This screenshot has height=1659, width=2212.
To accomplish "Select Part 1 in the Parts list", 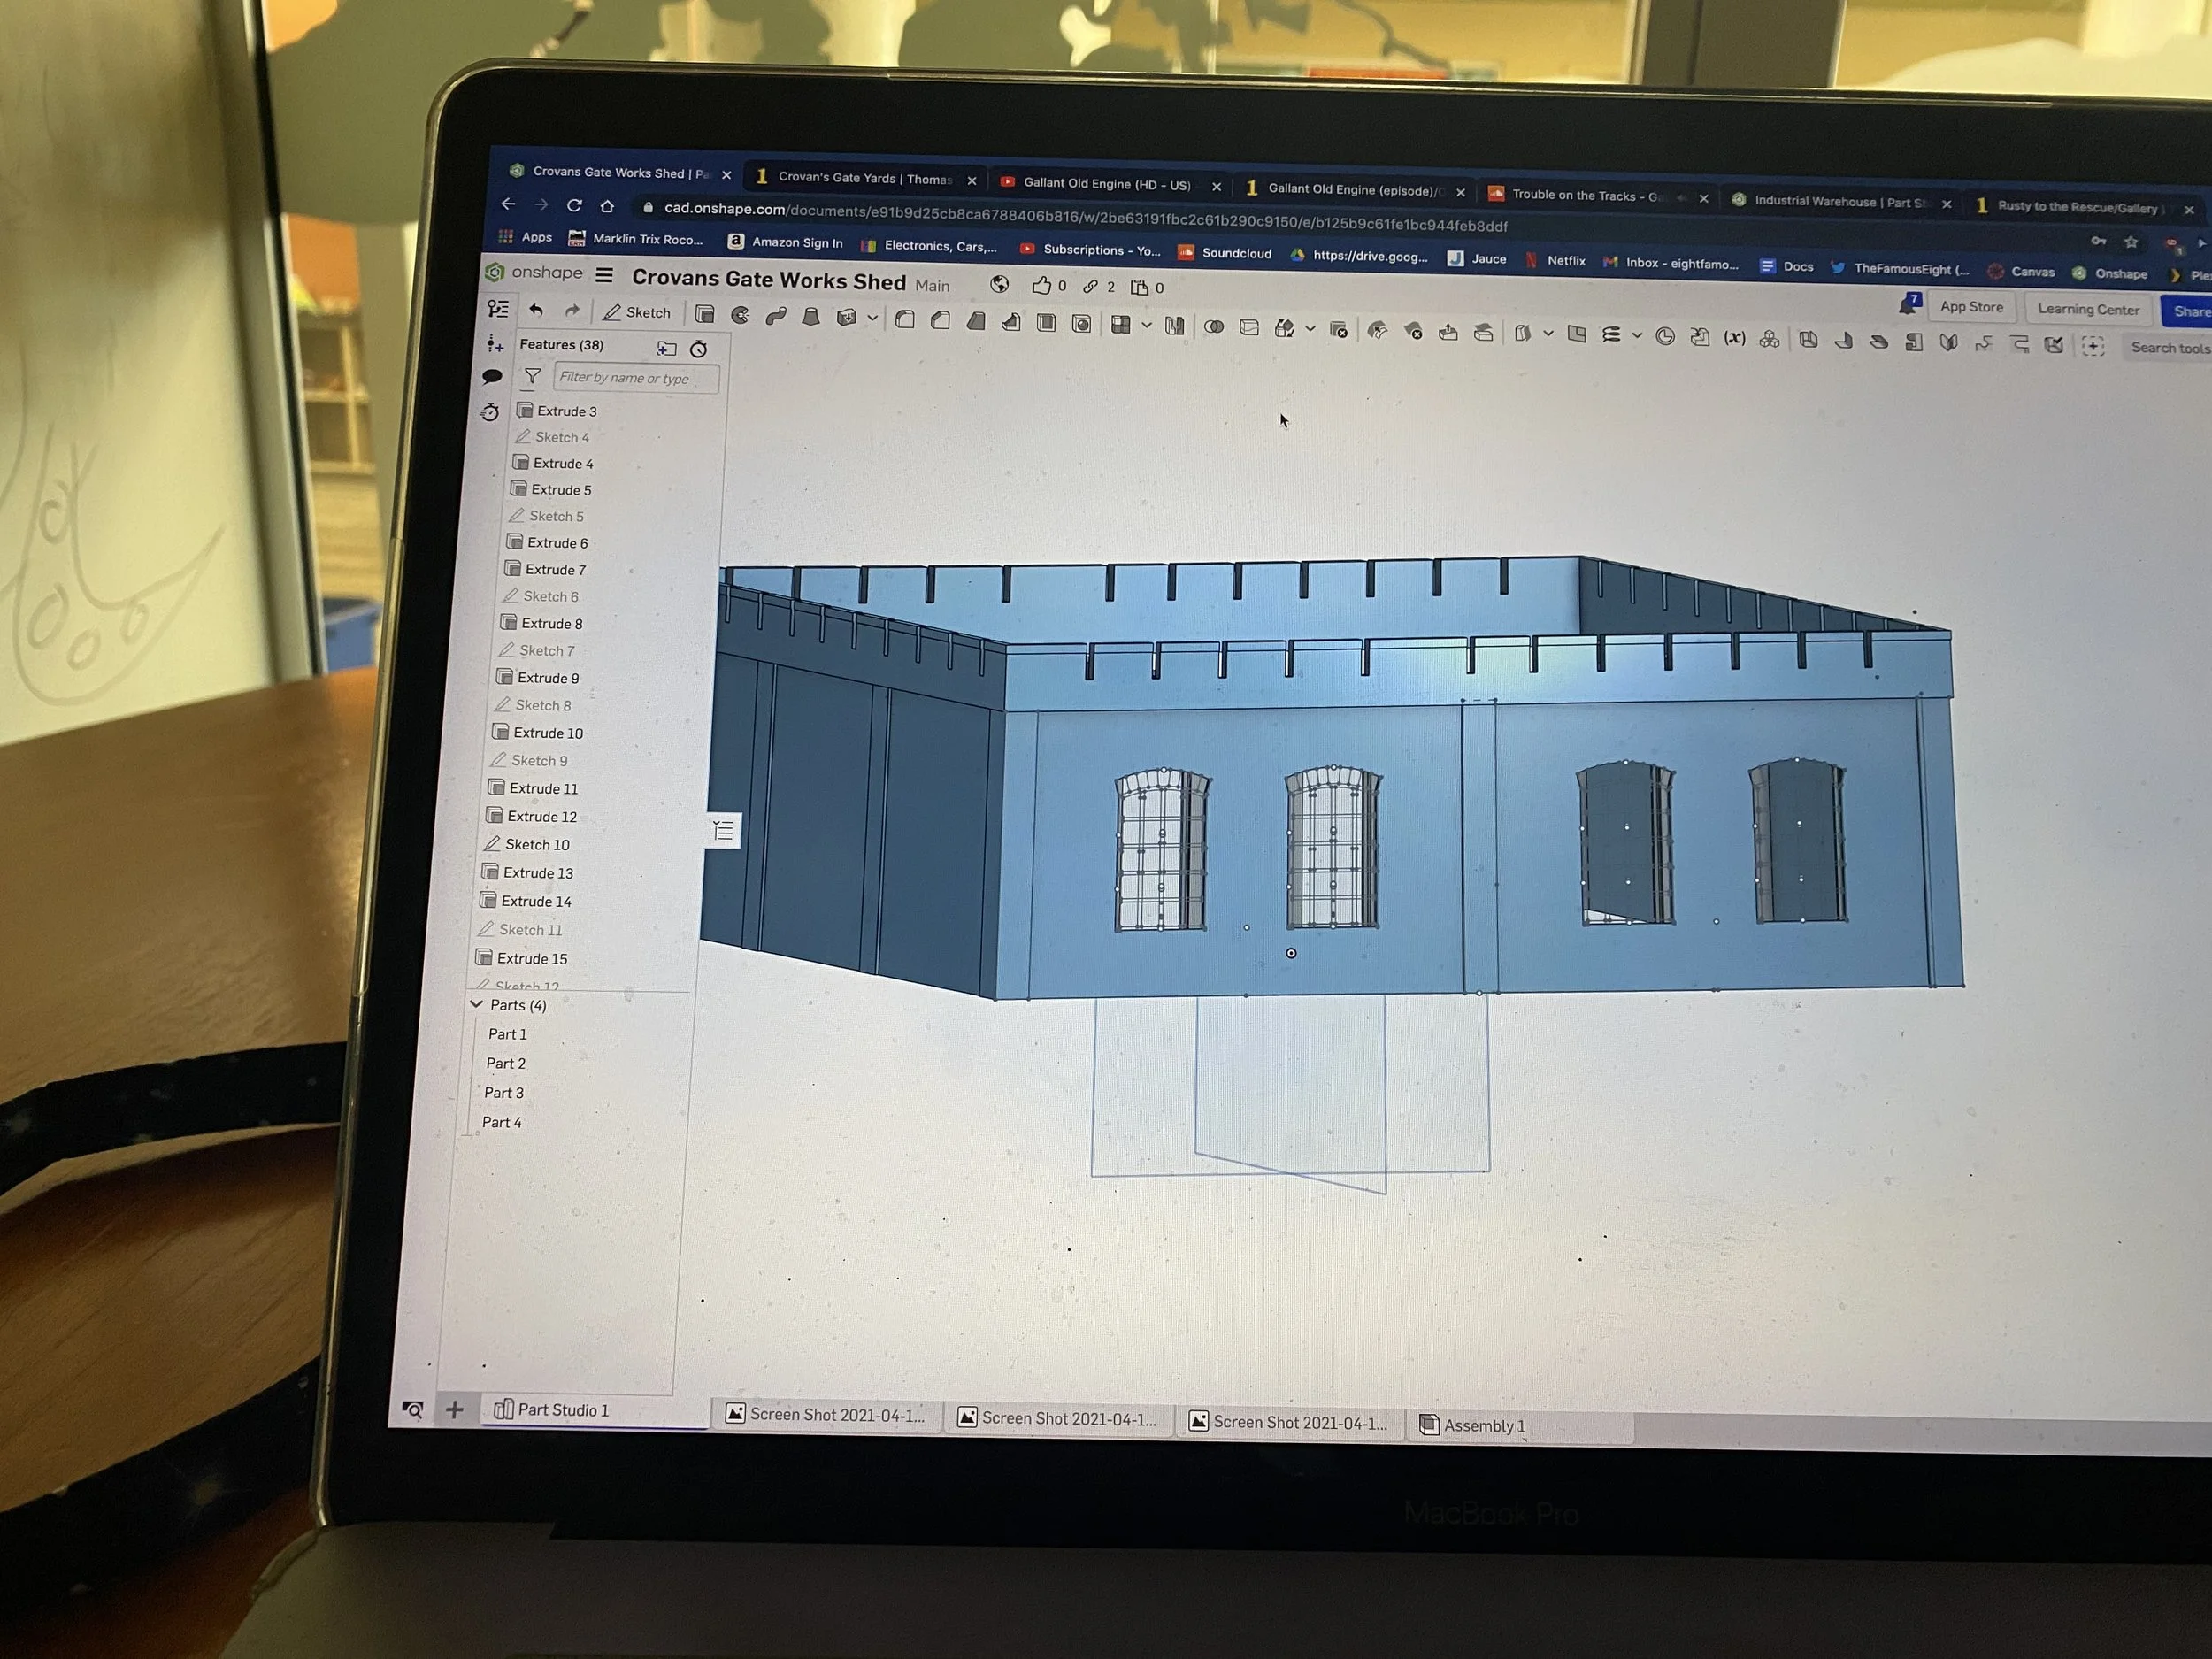I will [x=507, y=1034].
